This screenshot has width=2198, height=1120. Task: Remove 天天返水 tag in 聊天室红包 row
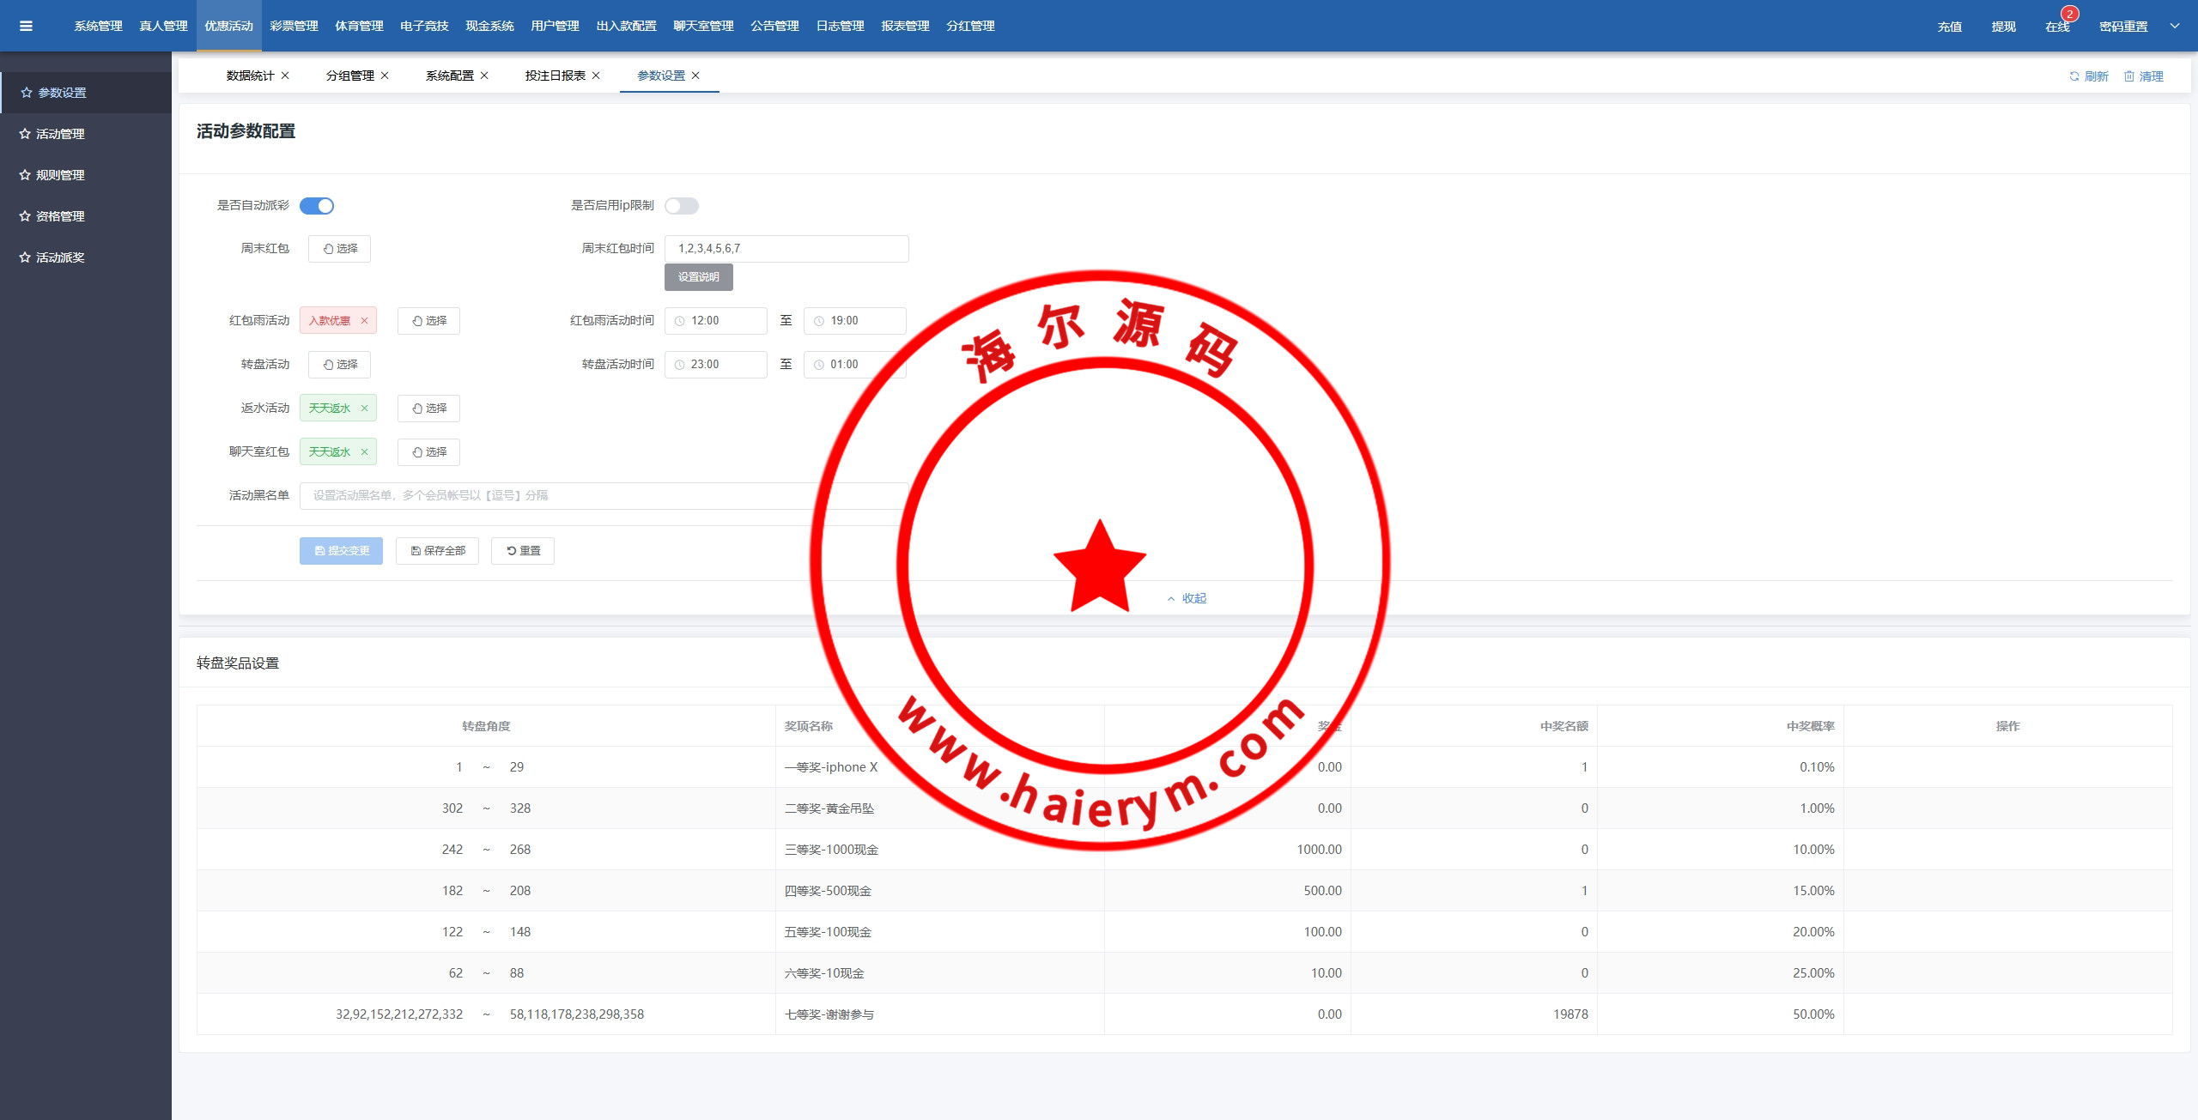(x=364, y=452)
